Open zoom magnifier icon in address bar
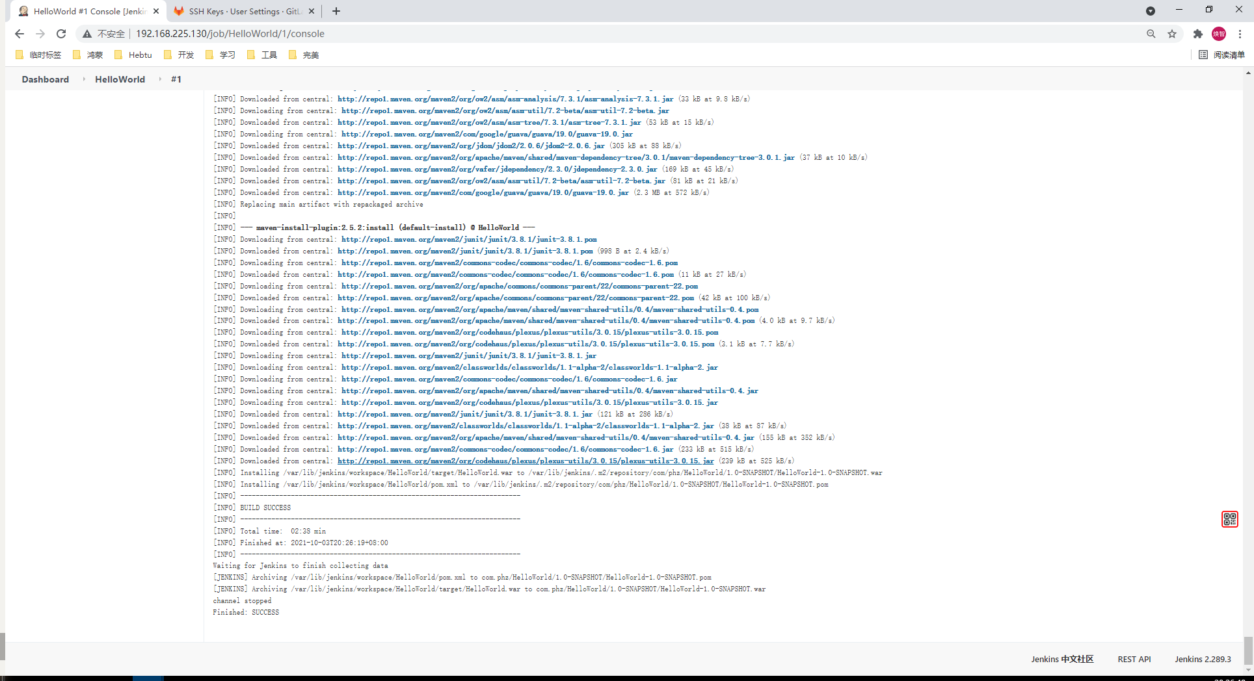Viewport: 1254px width, 681px height. click(1151, 34)
